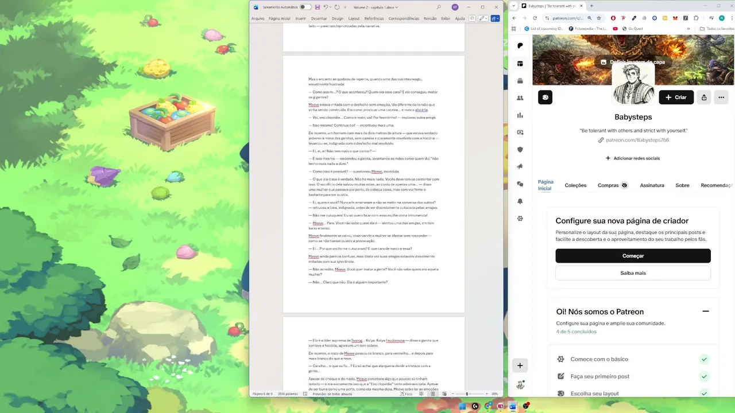The image size is (735, 413).
Task: Click 'Página 6 de 9' in Word status bar
Action: pyautogui.click(x=262, y=394)
